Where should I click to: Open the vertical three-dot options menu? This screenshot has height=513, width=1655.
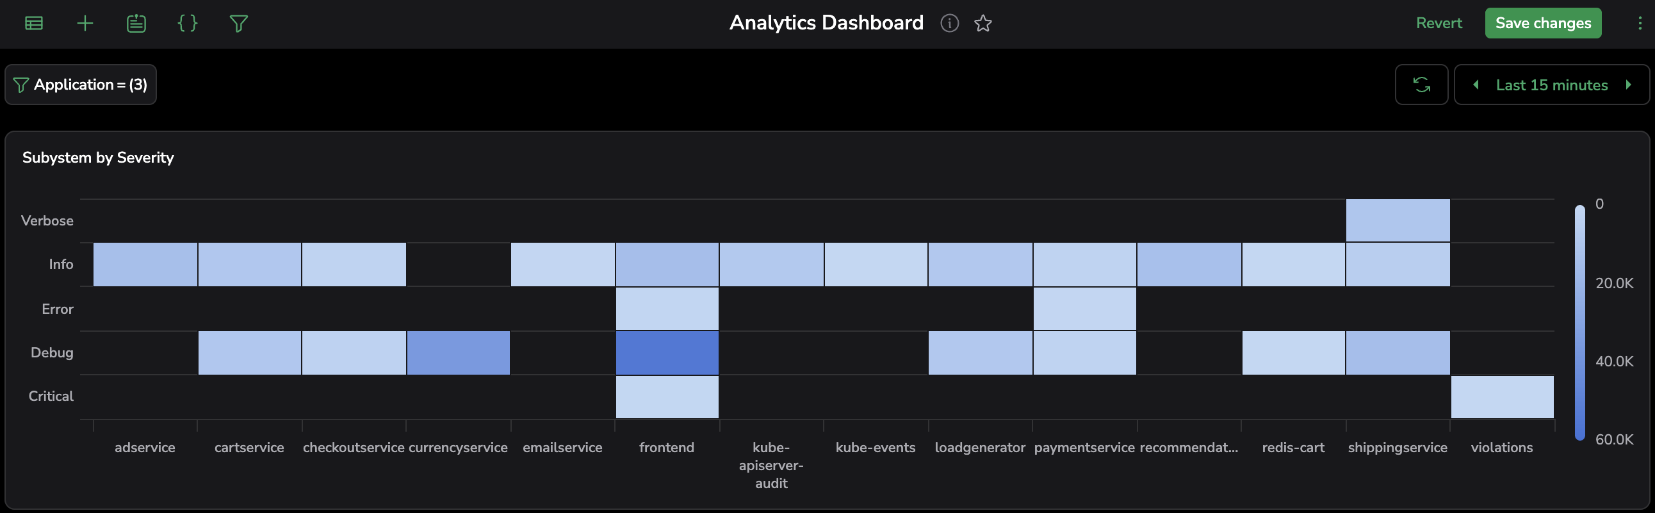pos(1639,24)
